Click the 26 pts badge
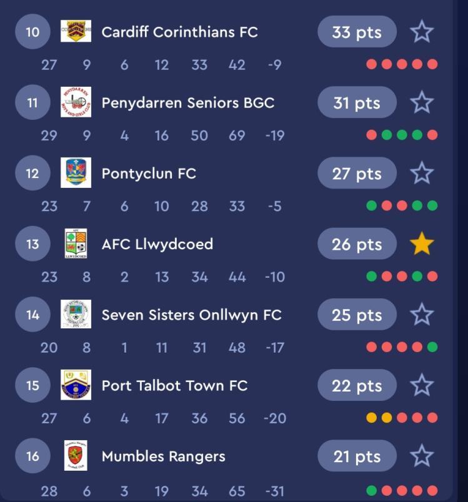The height and width of the screenshot is (502, 468). [357, 244]
